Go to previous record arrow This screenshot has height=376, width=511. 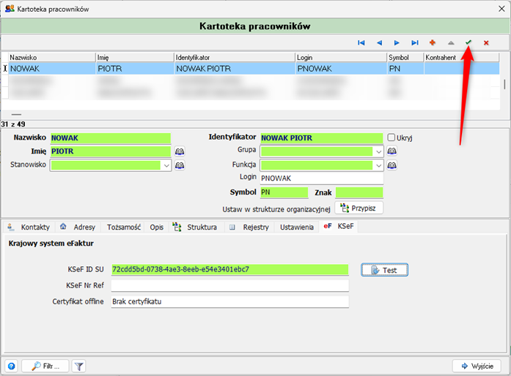[379, 43]
